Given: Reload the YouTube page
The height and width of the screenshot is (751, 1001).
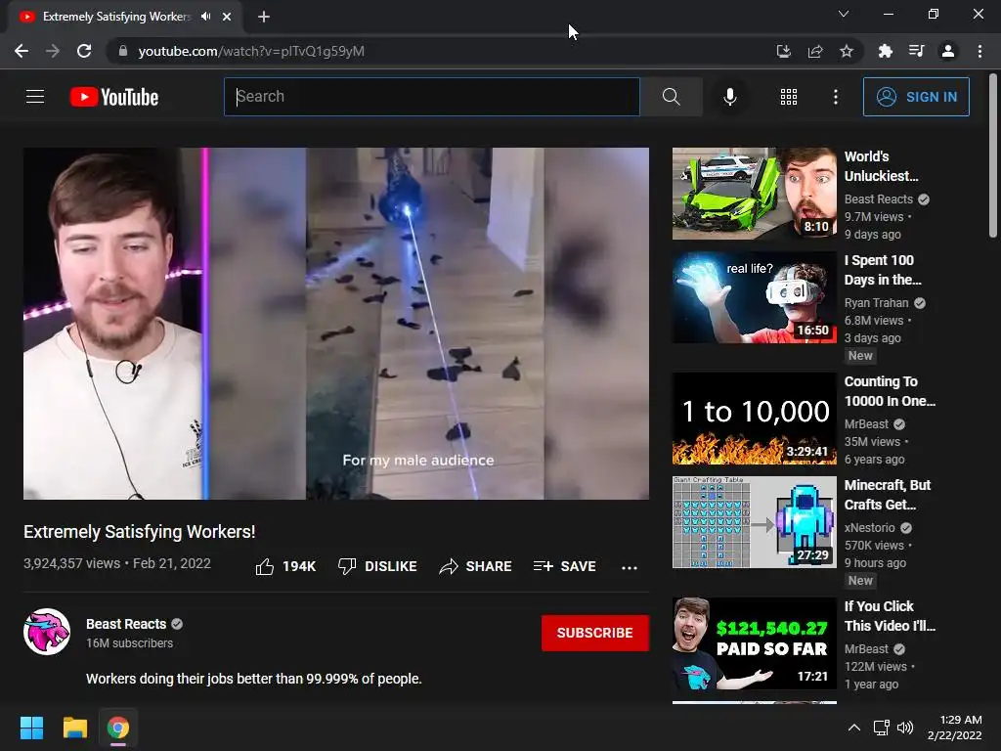Looking at the screenshot, I should [x=84, y=51].
